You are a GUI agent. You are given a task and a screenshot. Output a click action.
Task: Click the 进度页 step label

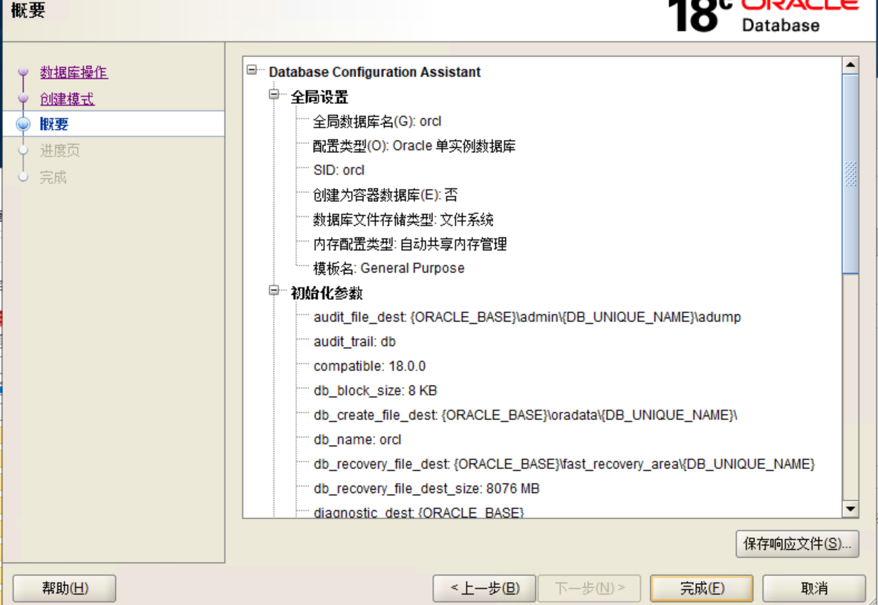[60, 151]
